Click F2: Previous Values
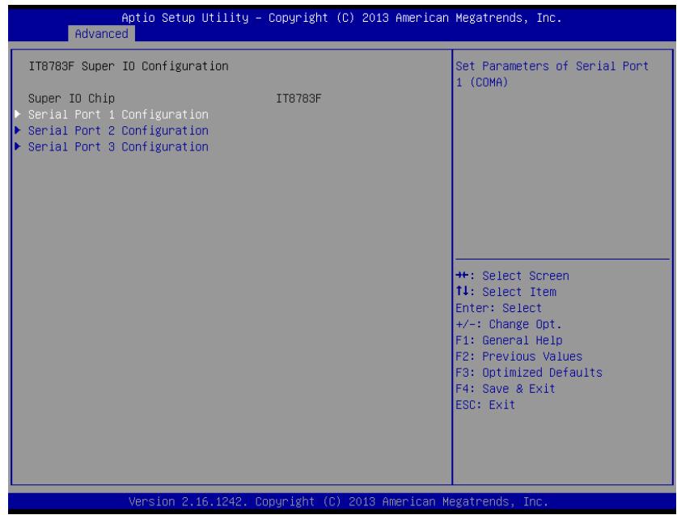Screen dimensions: 677x515 coord(519,357)
